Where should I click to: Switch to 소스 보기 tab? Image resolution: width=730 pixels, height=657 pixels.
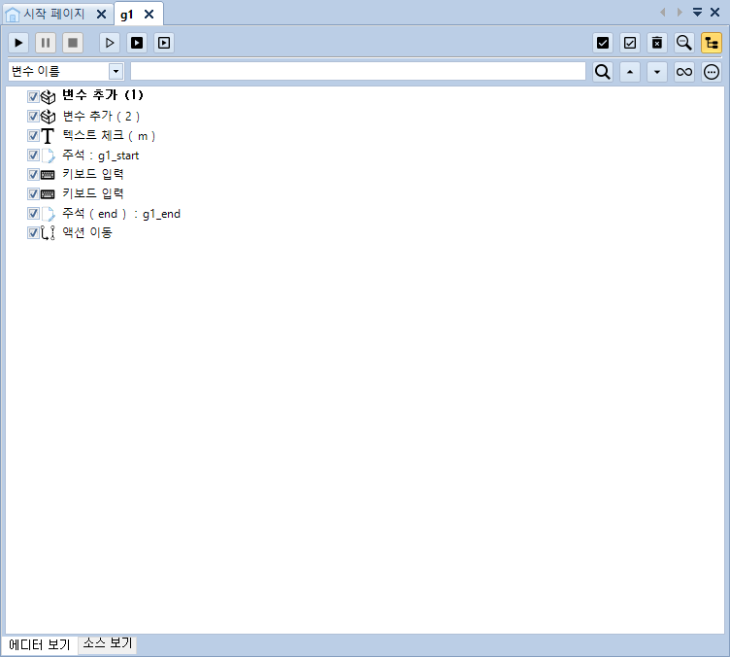click(x=108, y=644)
